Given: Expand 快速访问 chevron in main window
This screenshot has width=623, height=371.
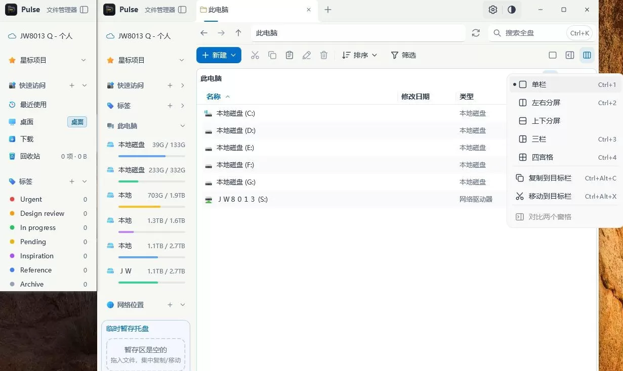Looking at the screenshot, I should point(183,85).
